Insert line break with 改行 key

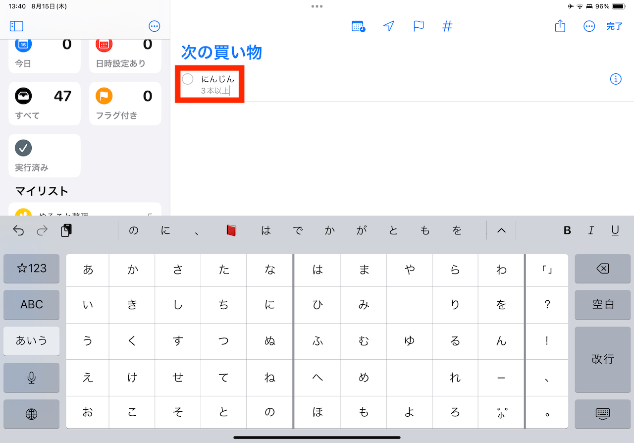click(603, 359)
